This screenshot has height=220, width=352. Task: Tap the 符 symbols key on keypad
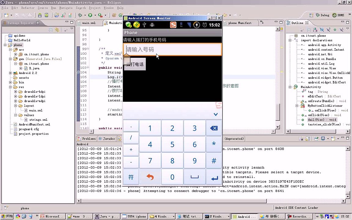131,177
